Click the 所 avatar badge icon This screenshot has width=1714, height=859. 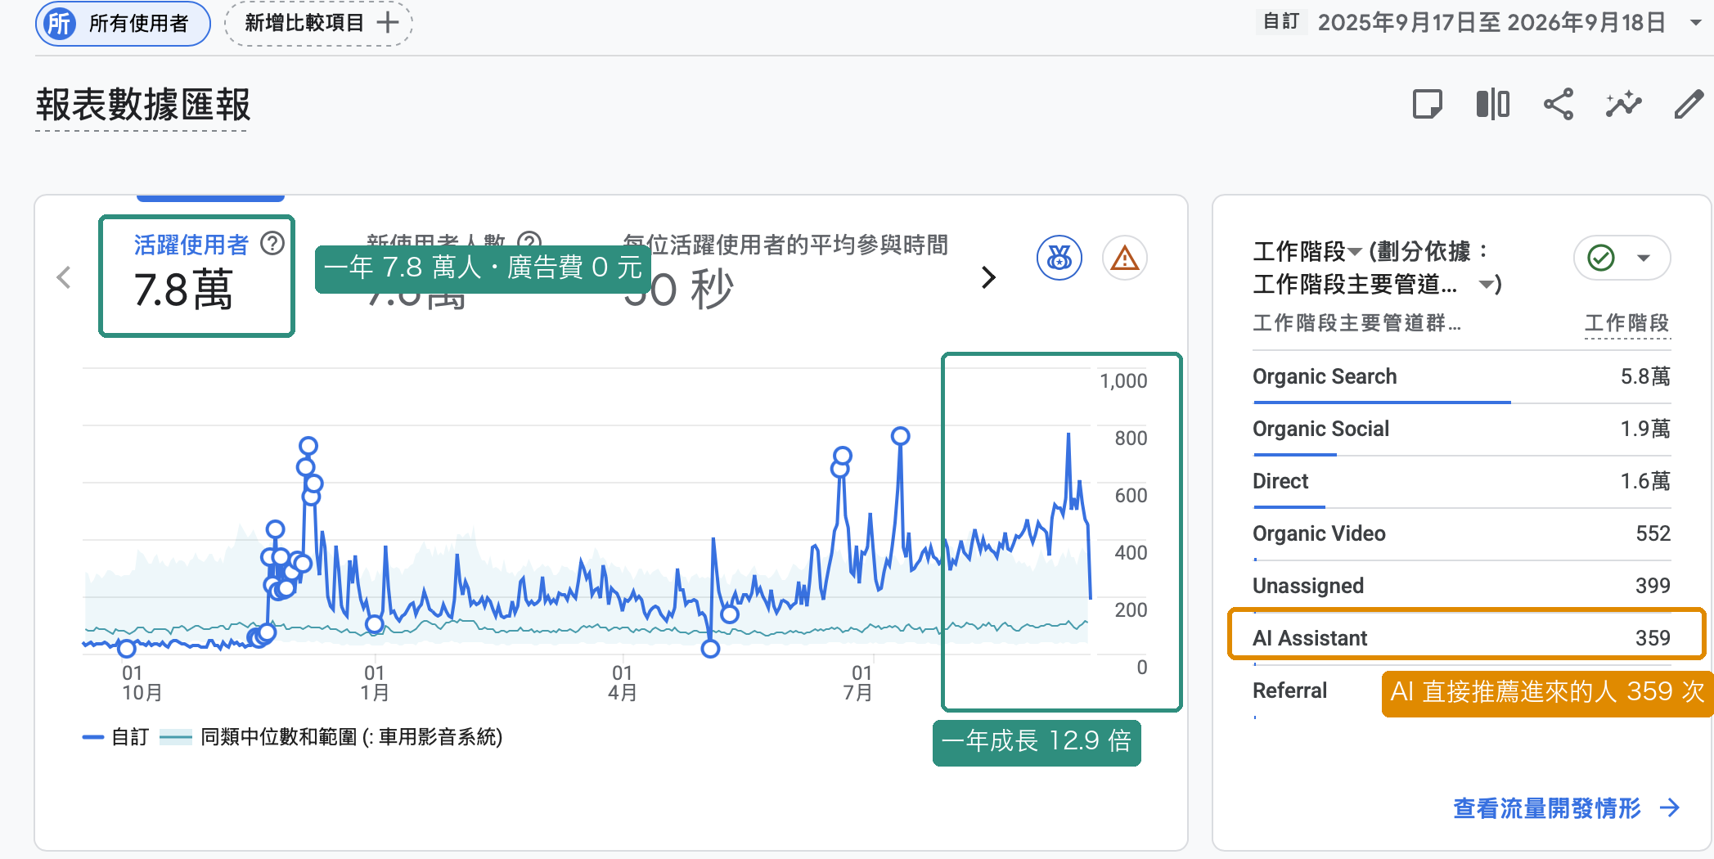pos(60,23)
